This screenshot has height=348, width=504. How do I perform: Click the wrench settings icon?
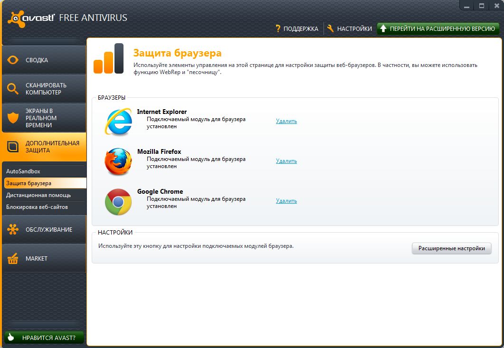(330, 28)
